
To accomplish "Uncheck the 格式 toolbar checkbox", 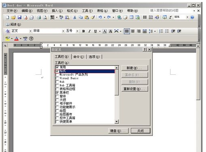I will click(x=57, y=71).
